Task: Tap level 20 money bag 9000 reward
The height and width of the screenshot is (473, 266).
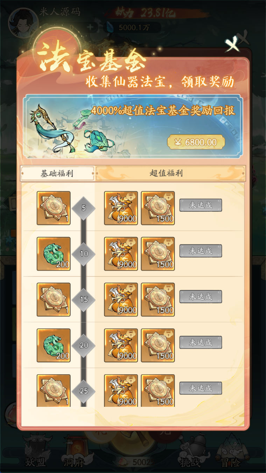Action: tap(121, 345)
